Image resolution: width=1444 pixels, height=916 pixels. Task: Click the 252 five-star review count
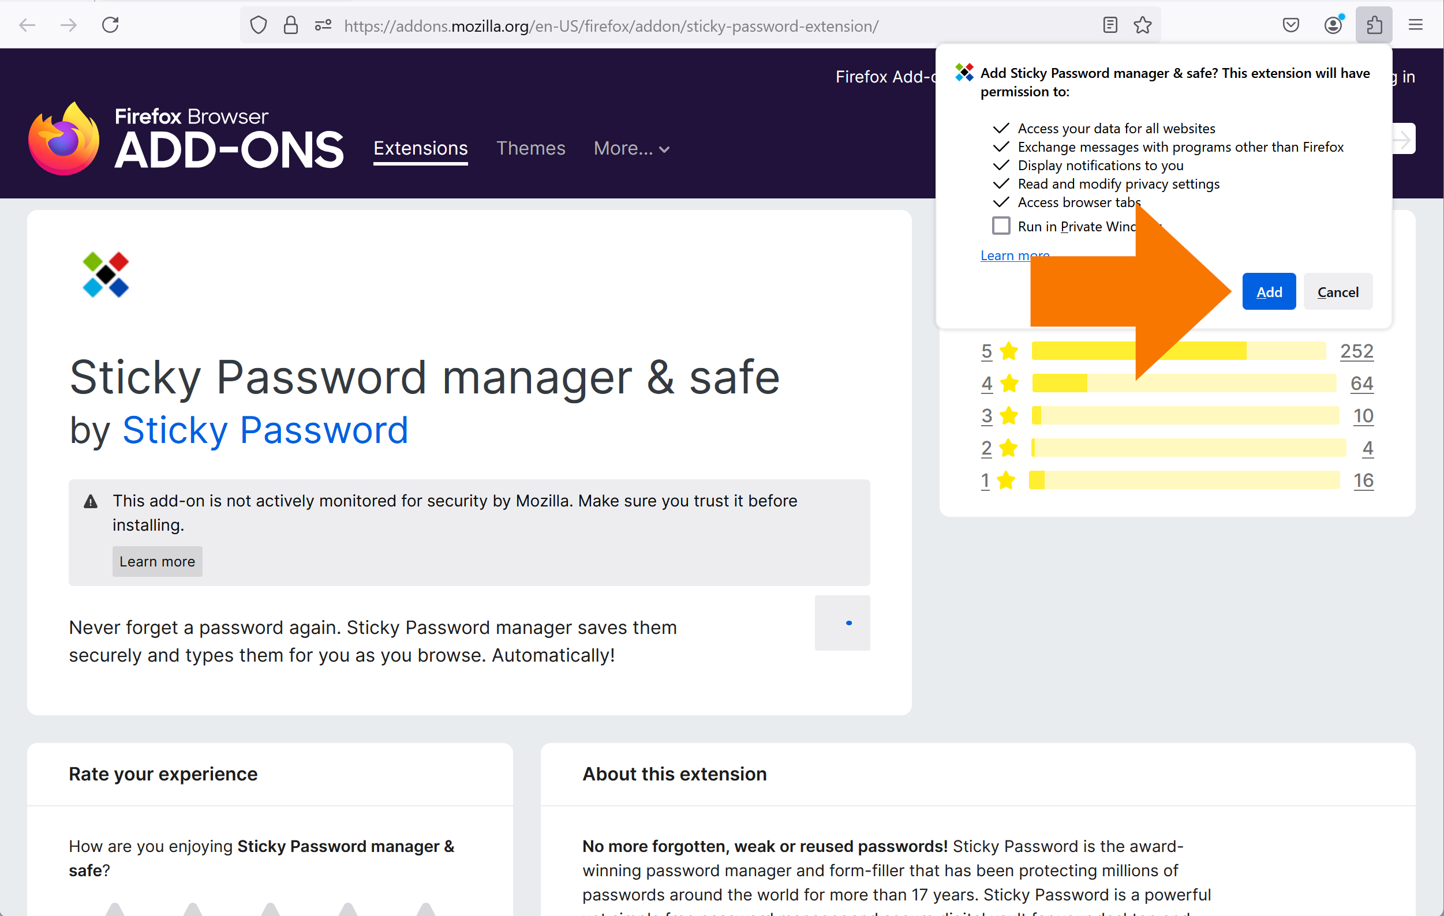[x=1356, y=351]
